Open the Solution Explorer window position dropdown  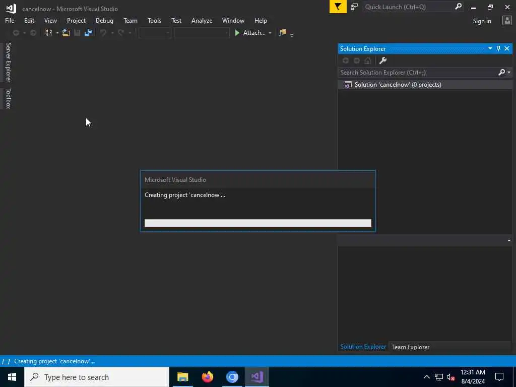(490, 48)
